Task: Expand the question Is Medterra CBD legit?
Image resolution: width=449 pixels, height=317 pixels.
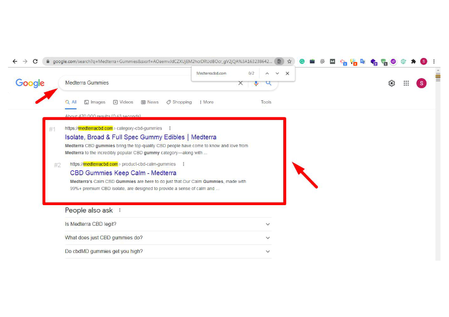Action: pyautogui.click(x=168, y=224)
